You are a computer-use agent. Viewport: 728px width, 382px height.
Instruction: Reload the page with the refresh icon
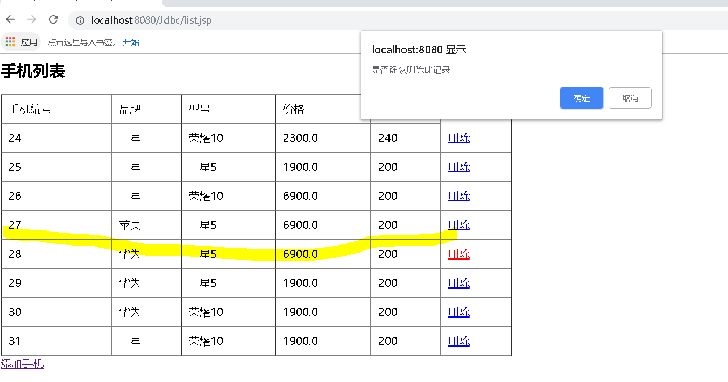(53, 20)
